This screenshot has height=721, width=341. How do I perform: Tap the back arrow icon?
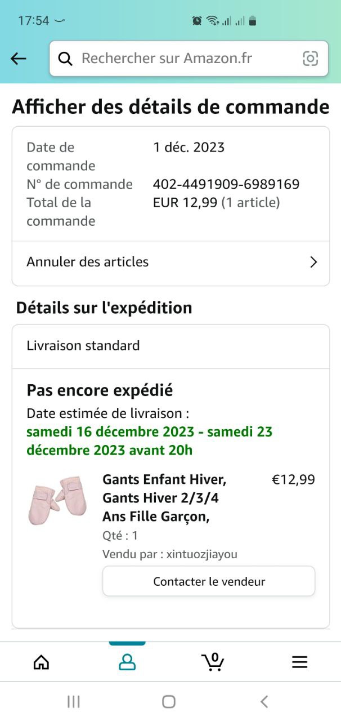pyautogui.click(x=19, y=59)
